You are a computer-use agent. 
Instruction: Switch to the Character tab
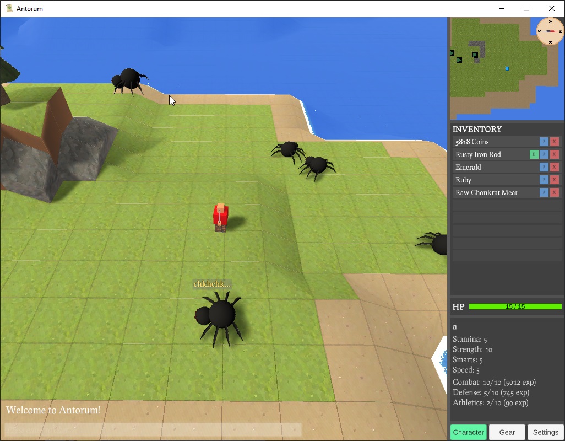[x=468, y=432]
